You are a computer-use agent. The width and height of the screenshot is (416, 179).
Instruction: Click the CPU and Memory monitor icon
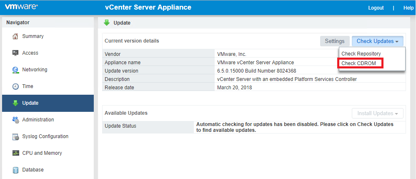16,153
